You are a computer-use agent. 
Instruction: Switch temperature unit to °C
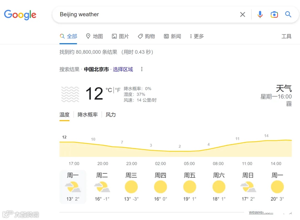(109, 90)
